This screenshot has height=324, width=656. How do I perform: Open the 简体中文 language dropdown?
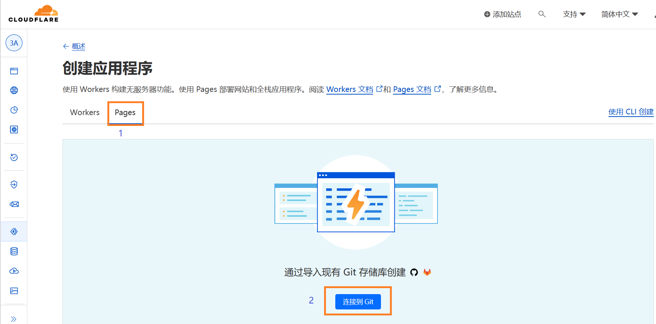tap(619, 14)
